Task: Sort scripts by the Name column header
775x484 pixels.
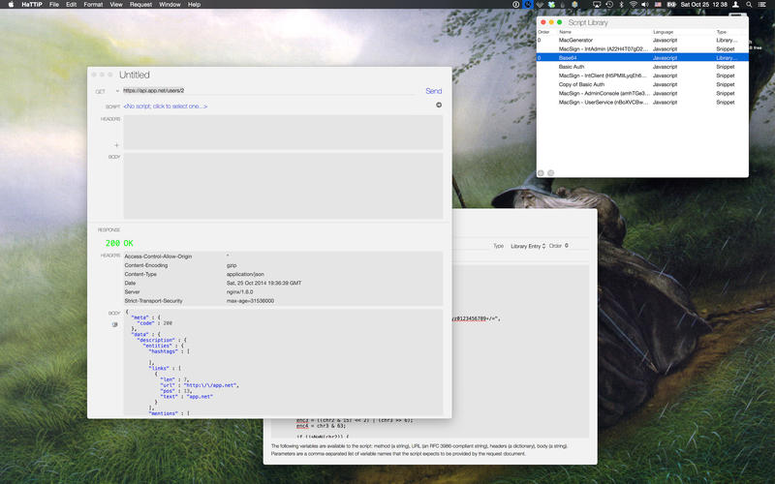Action: (566, 31)
